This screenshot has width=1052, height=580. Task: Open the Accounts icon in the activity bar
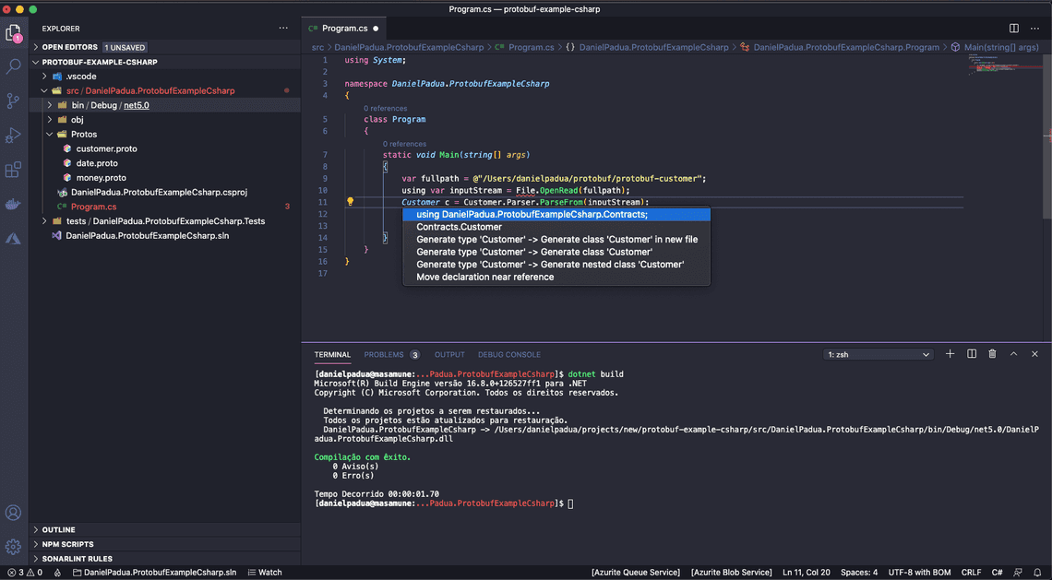(13, 513)
